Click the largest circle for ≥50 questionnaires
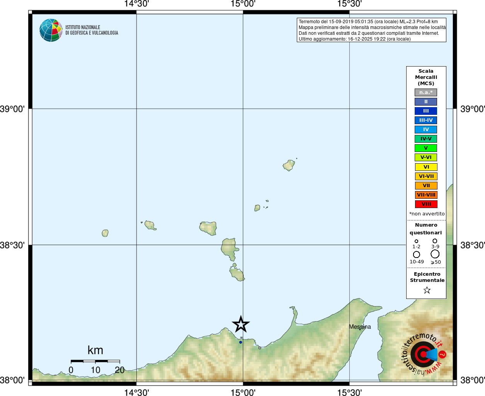Viewport: 485px width, 396px height. point(435,254)
